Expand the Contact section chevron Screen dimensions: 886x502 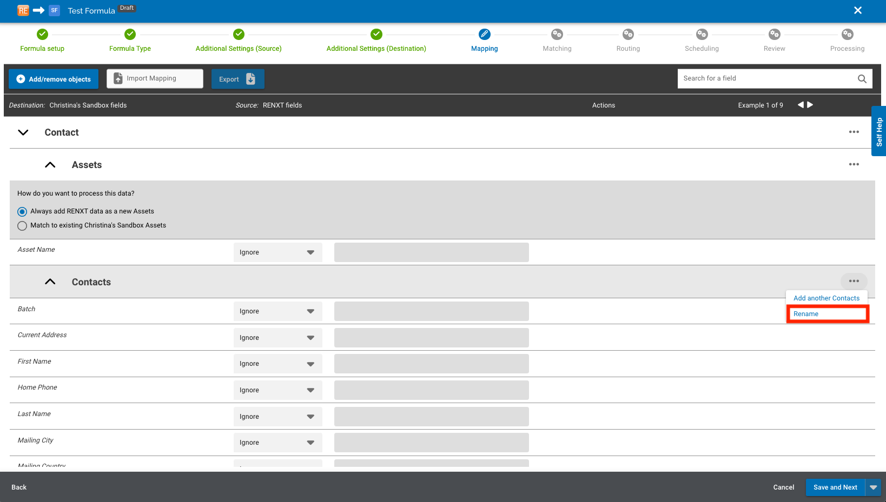(23, 132)
